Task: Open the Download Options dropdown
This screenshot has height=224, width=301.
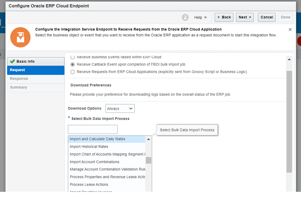Action: (x=120, y=108)
